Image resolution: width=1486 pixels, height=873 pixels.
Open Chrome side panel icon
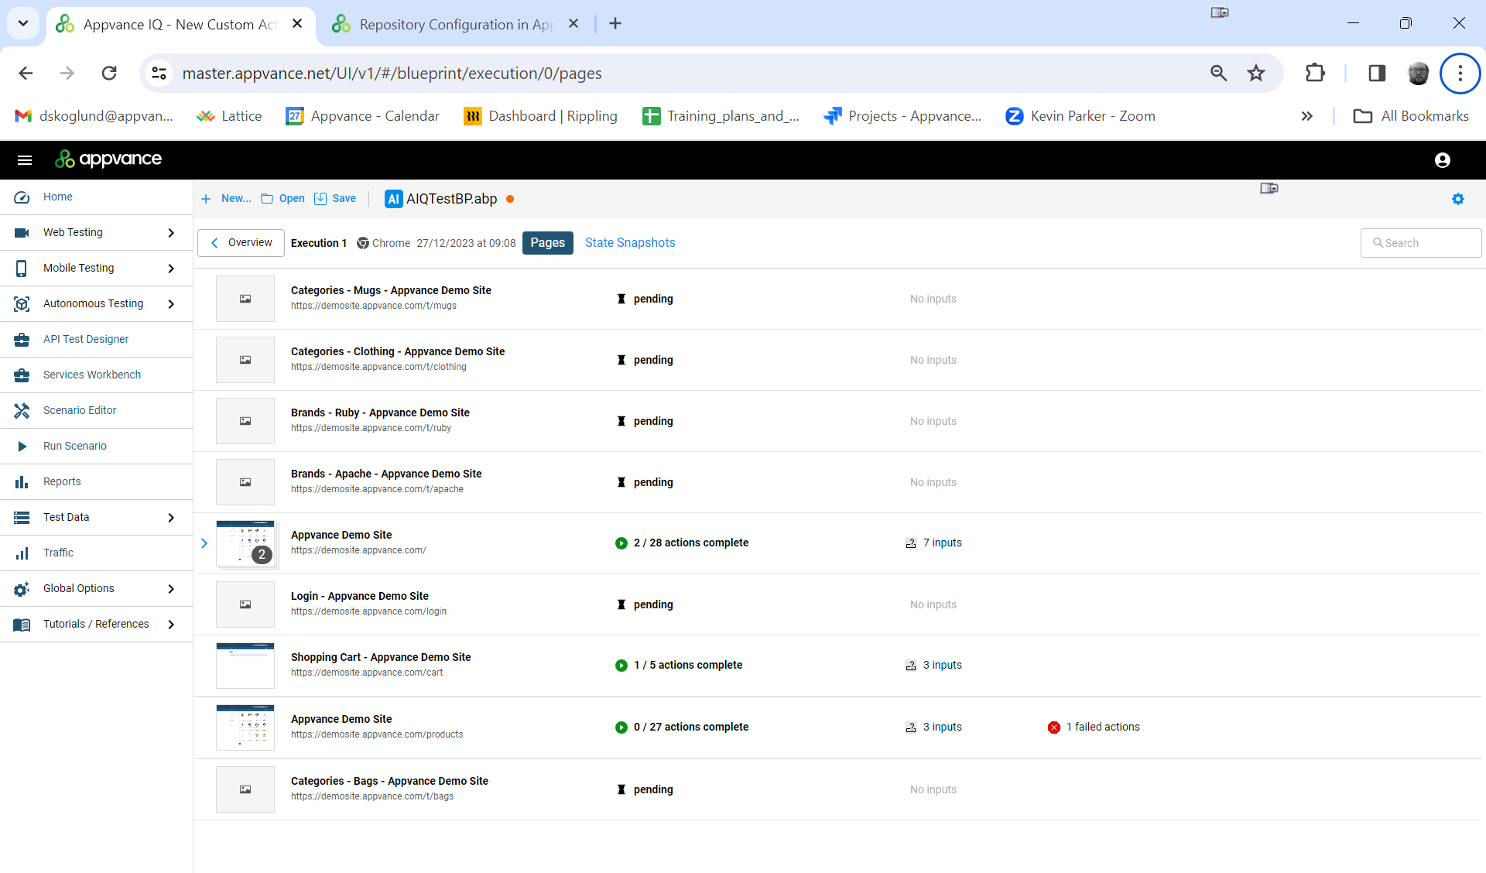pos(1377,74)
